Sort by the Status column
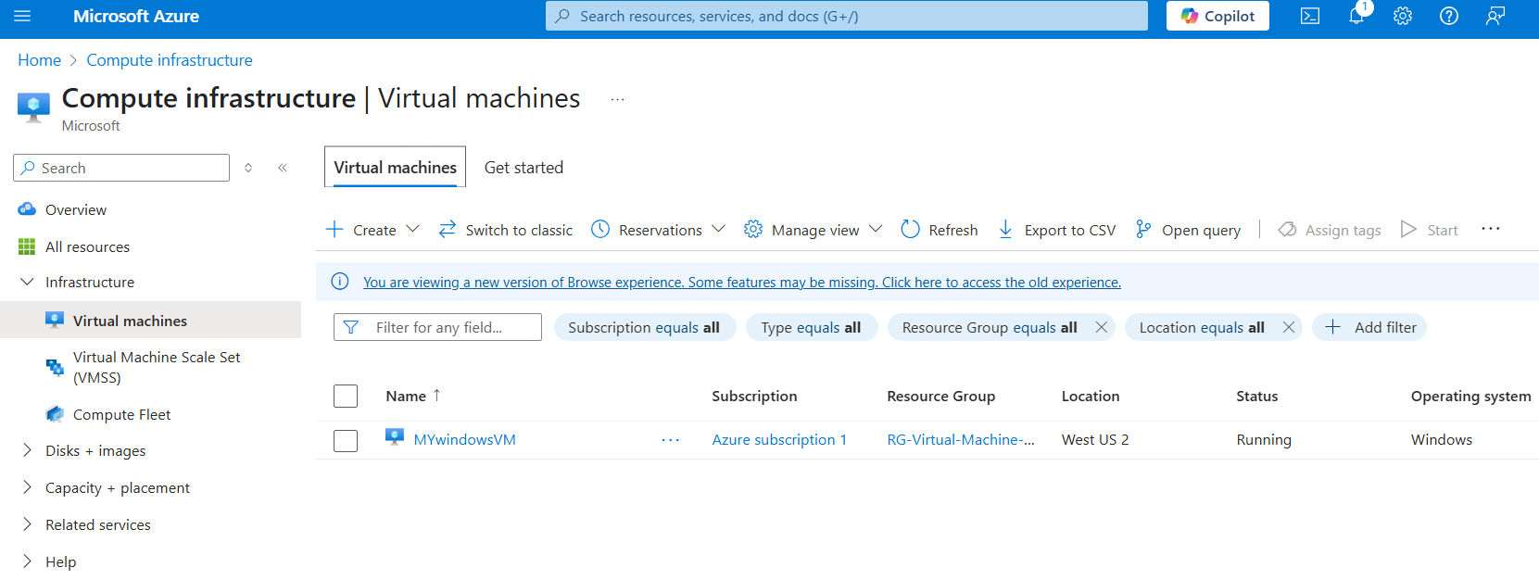The image size is (1539, 580). coord(1256,396)
